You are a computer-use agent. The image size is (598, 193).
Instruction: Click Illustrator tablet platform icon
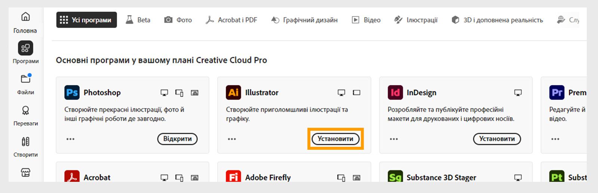point(357,92)
